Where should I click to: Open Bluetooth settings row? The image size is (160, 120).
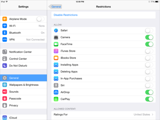point(23,33)
